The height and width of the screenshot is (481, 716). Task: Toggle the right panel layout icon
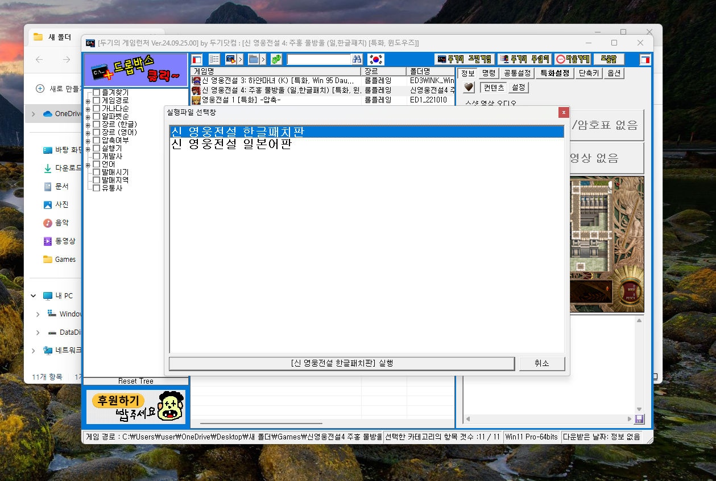pos(645,59)
